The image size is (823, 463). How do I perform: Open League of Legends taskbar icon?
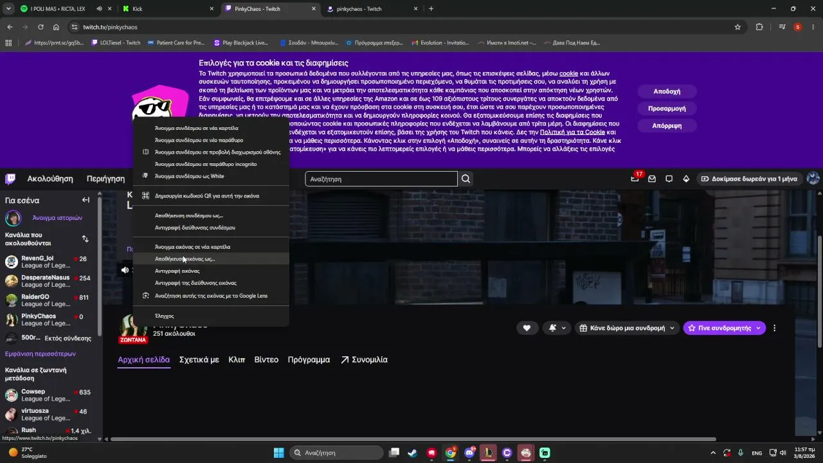pyautogui.click(x=488, y=453)
